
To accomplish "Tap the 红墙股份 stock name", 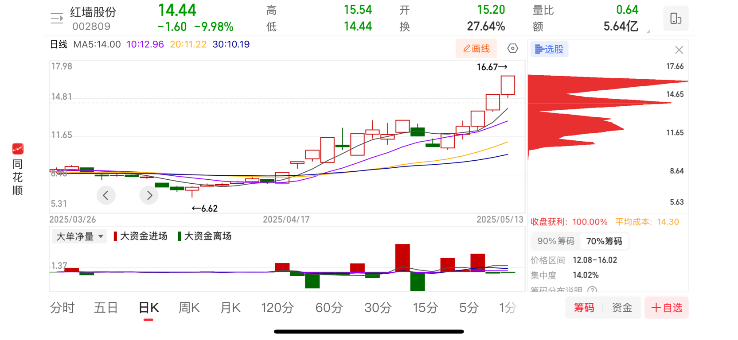I will (x=93, y=12).
